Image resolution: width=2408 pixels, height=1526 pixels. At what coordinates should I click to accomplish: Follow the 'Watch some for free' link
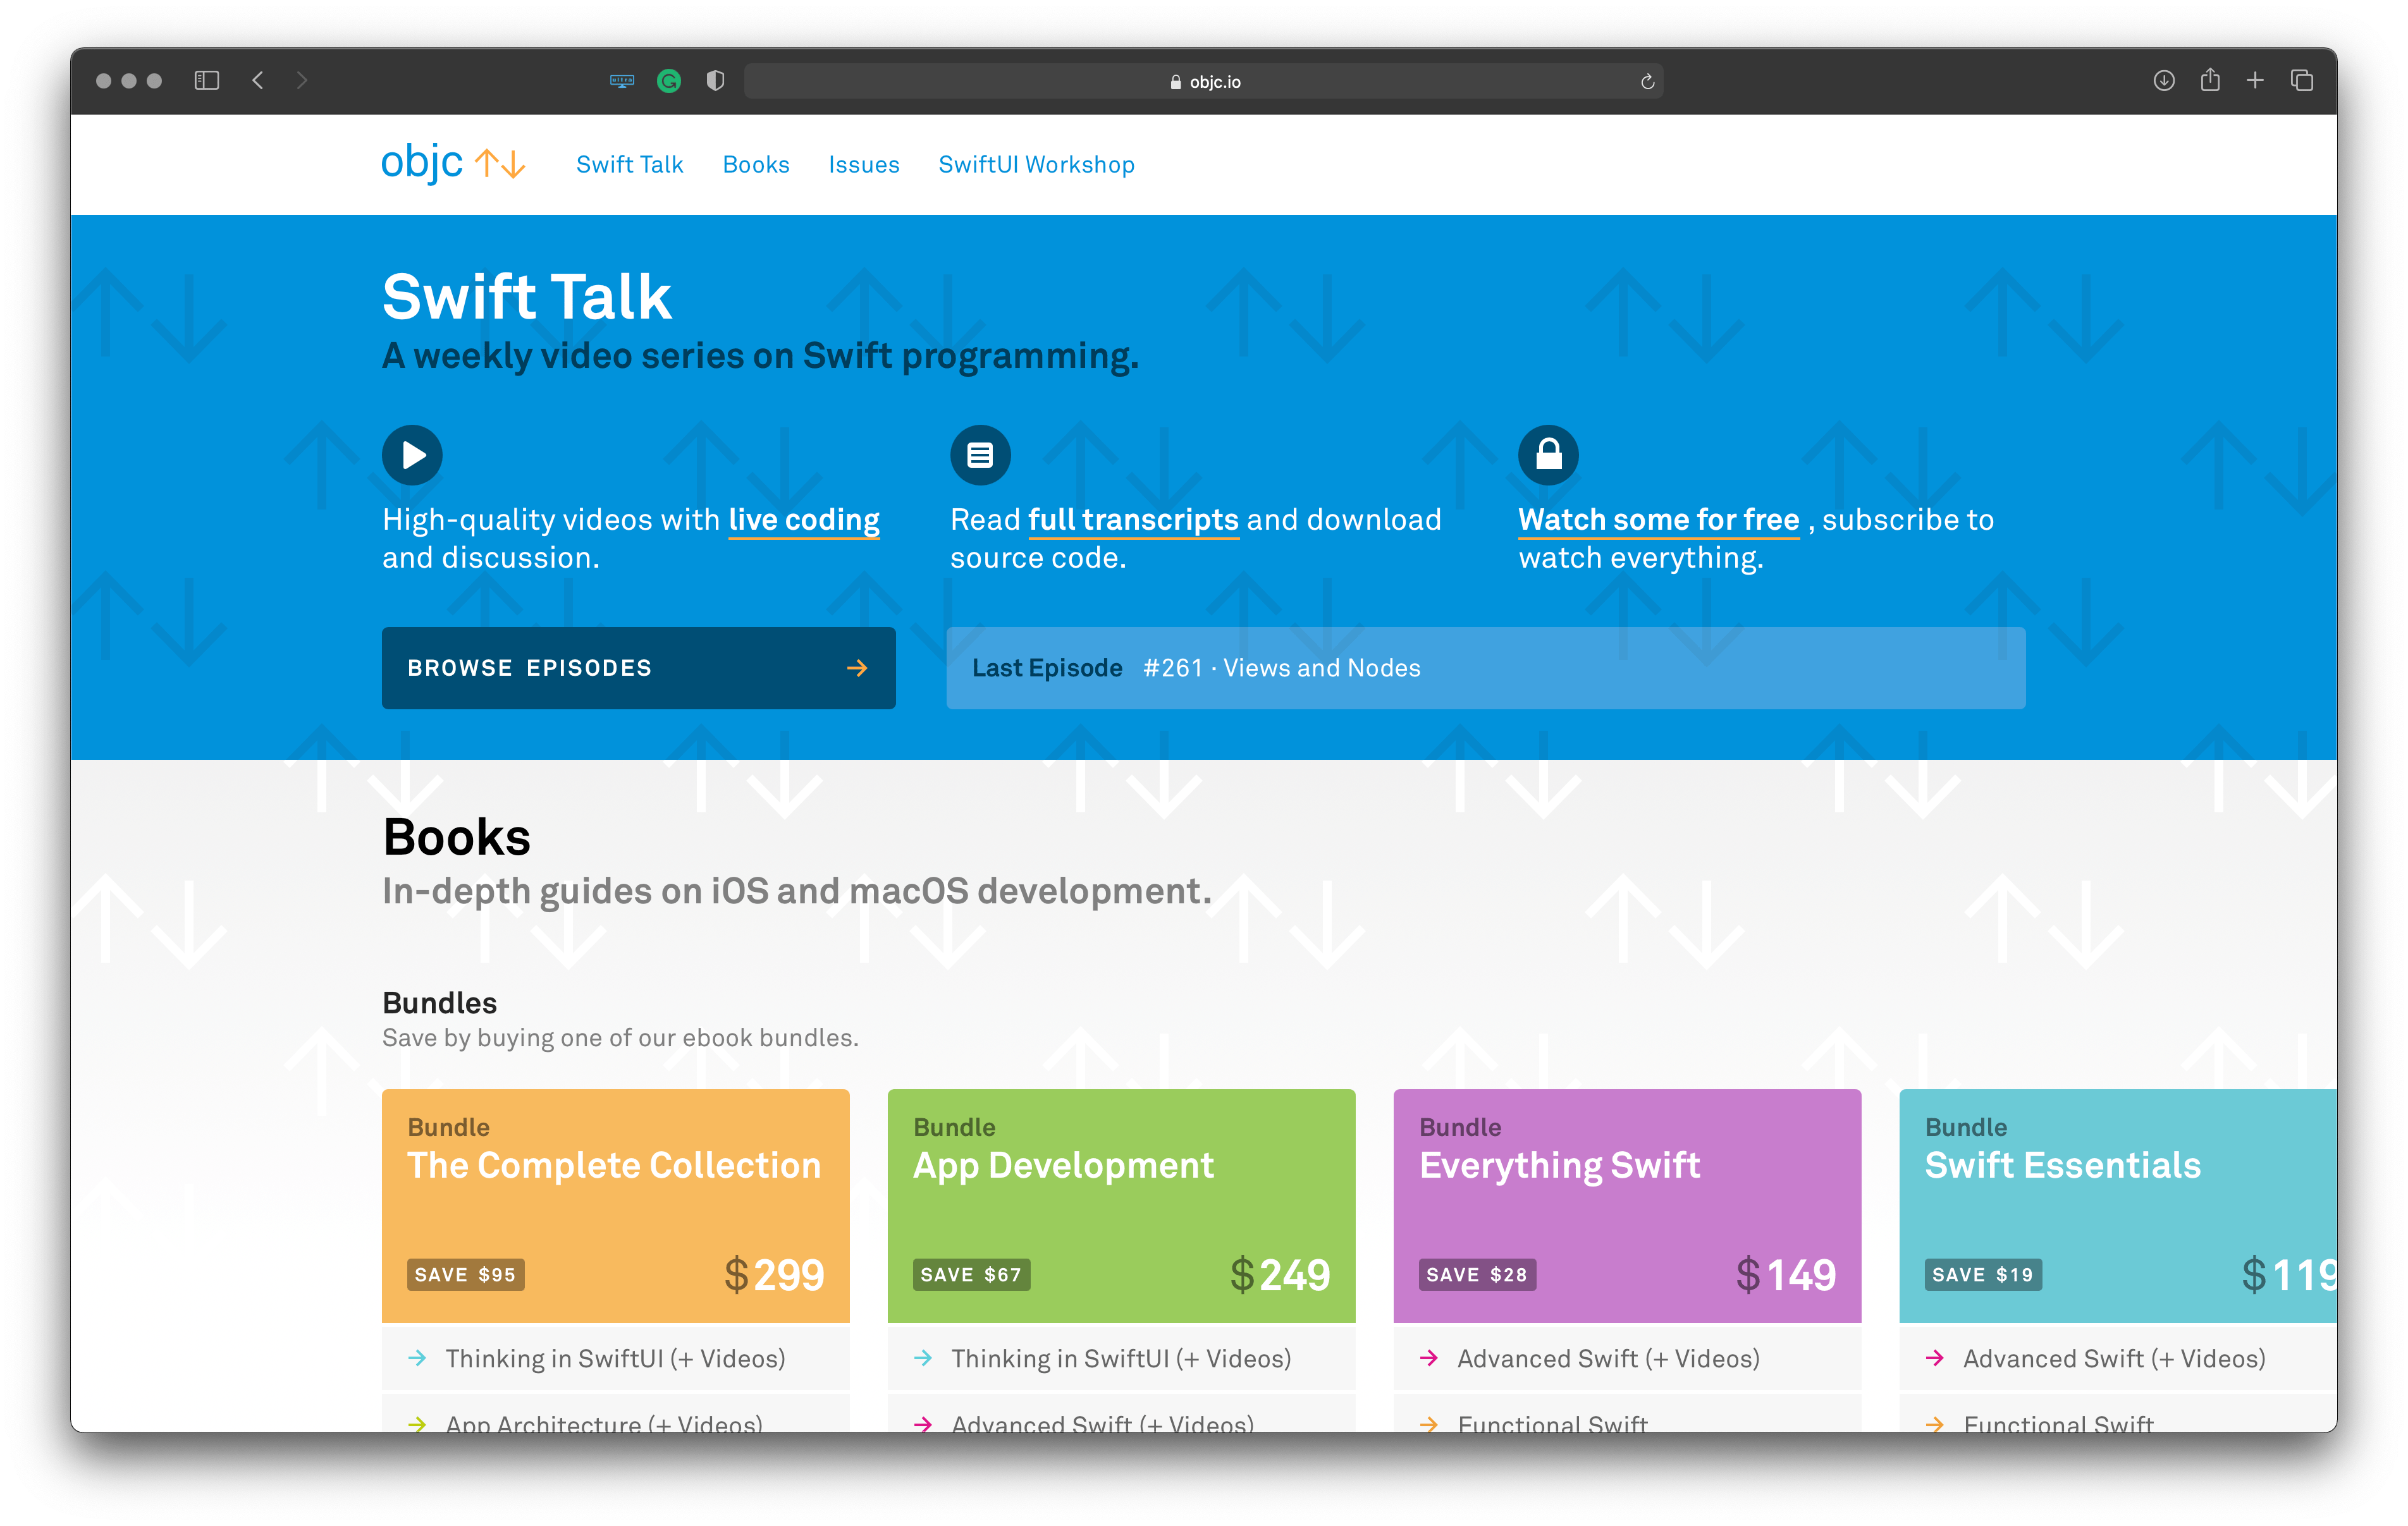[1658, 520]
